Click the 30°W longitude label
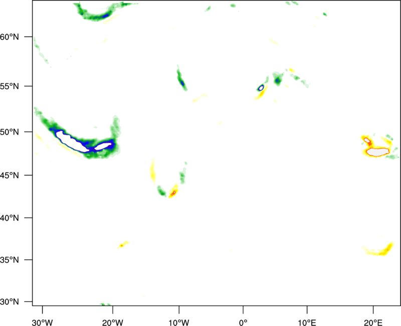 pyautogui.click(x=43, y=322)
